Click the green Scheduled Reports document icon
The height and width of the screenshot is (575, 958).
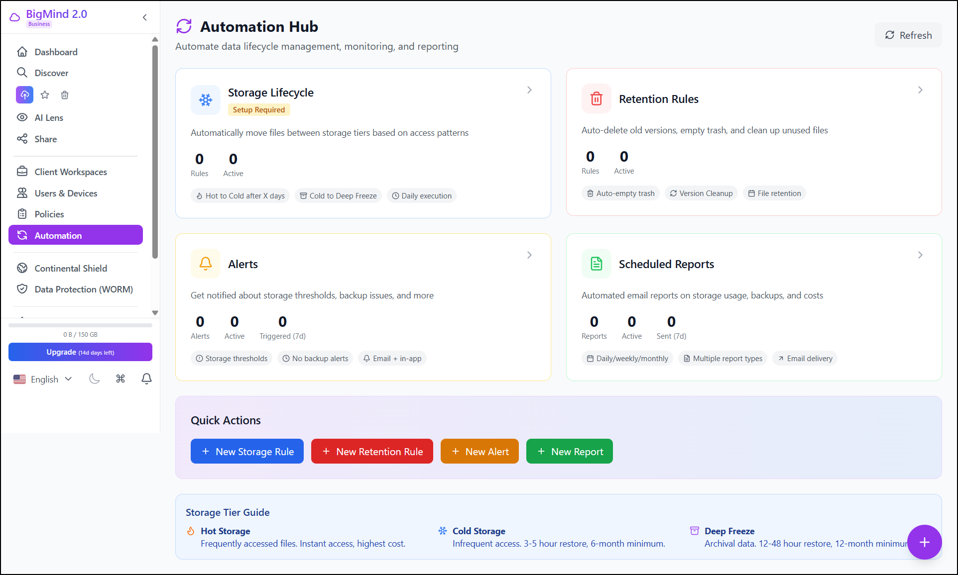(596, 264)
